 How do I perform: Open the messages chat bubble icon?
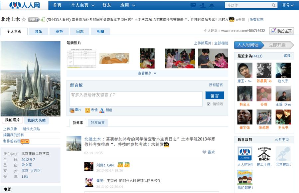[x=193, y=5]
